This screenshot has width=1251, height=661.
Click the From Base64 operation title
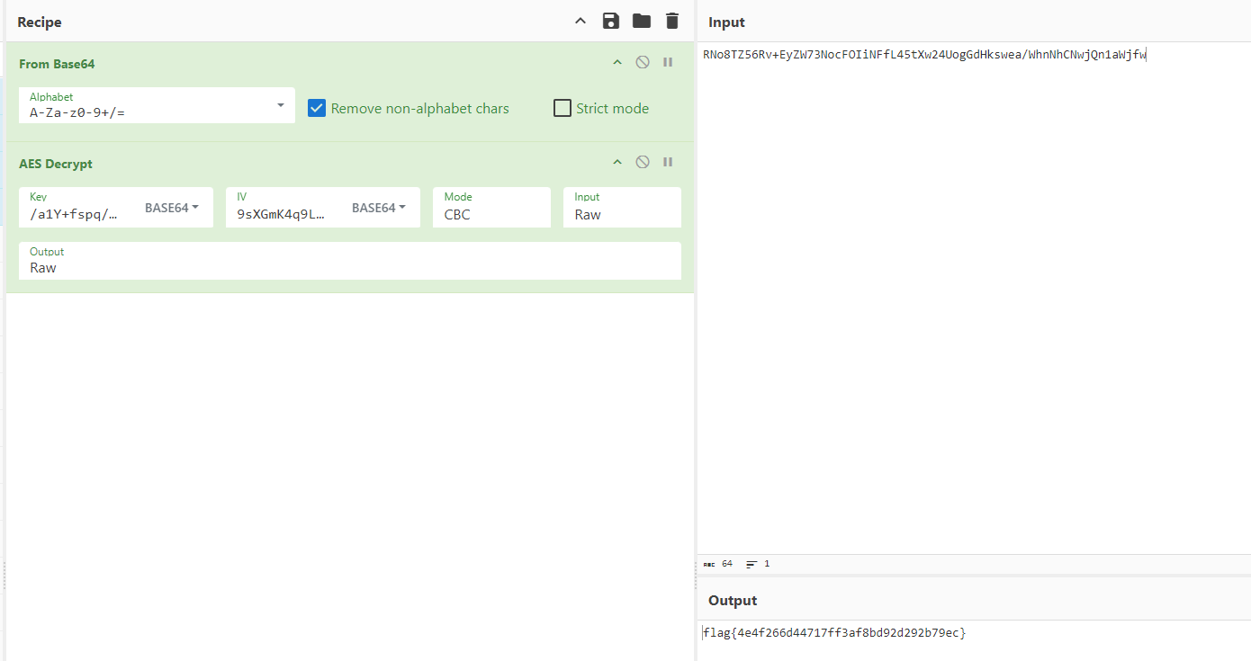pyautogui.click(x=57, y=64)
